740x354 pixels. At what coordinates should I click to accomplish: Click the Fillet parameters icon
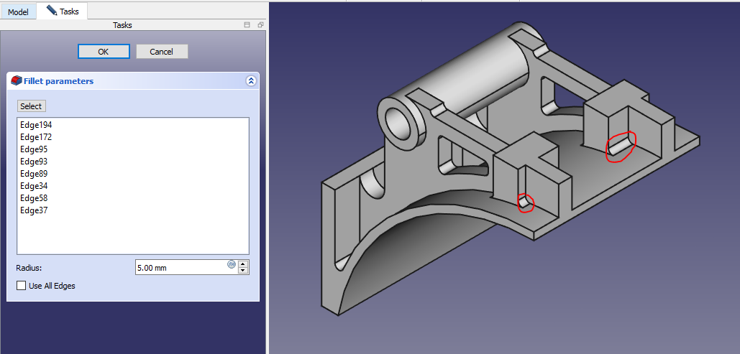[17, 81]
